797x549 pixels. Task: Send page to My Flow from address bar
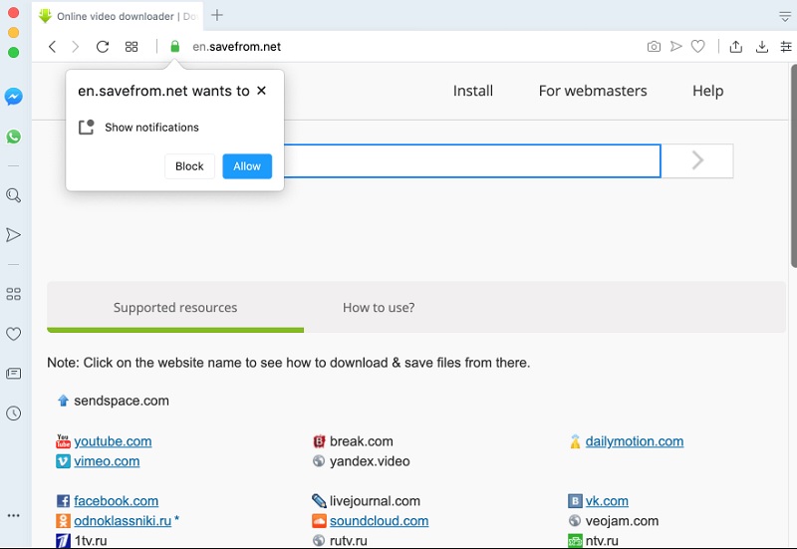pyautogui.click(x=676, y=47)
